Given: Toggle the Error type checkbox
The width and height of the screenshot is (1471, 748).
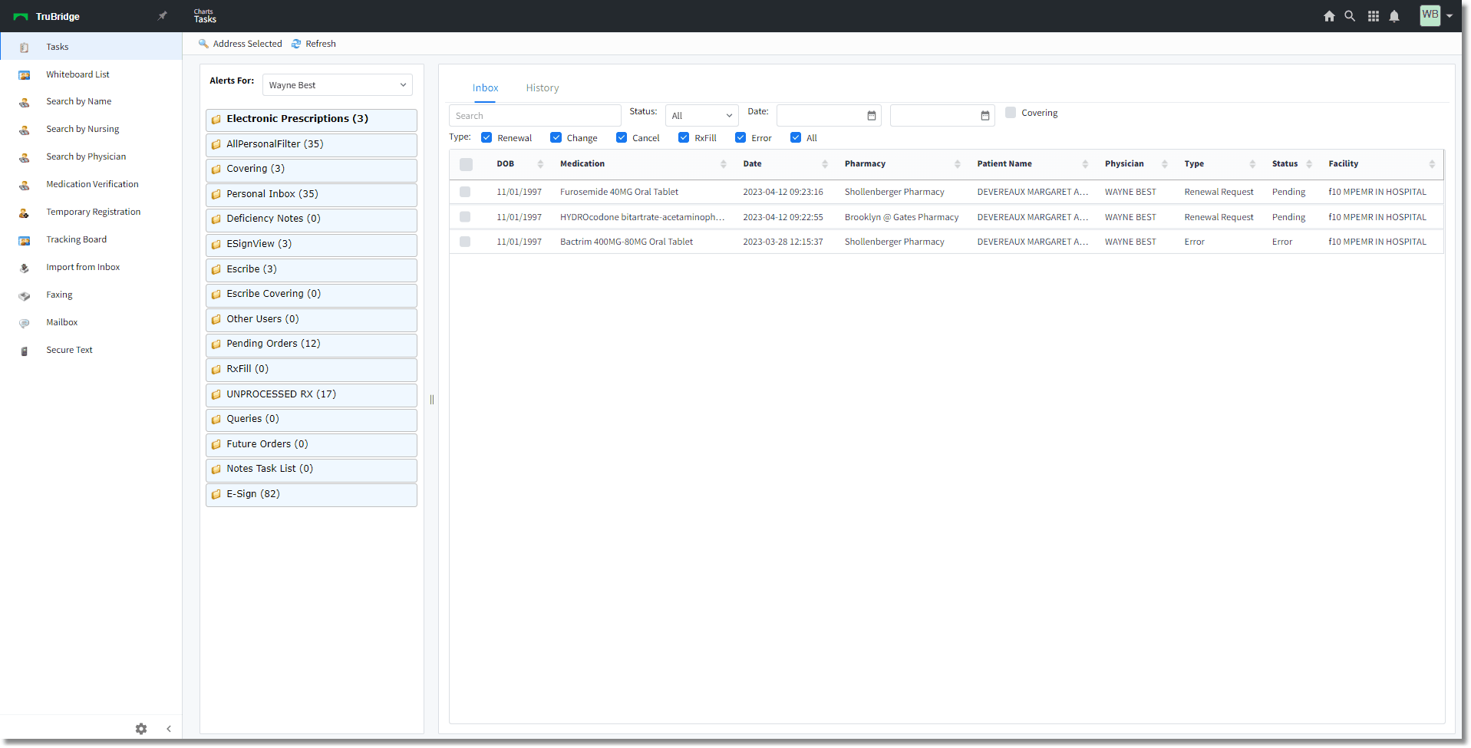Looking at the screenshot, I should (740, 137).
